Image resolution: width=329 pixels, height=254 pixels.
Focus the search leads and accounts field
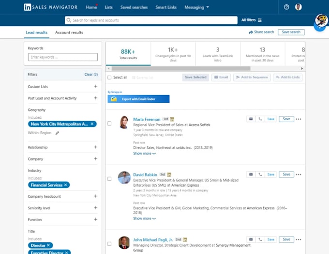pos(151,20)
